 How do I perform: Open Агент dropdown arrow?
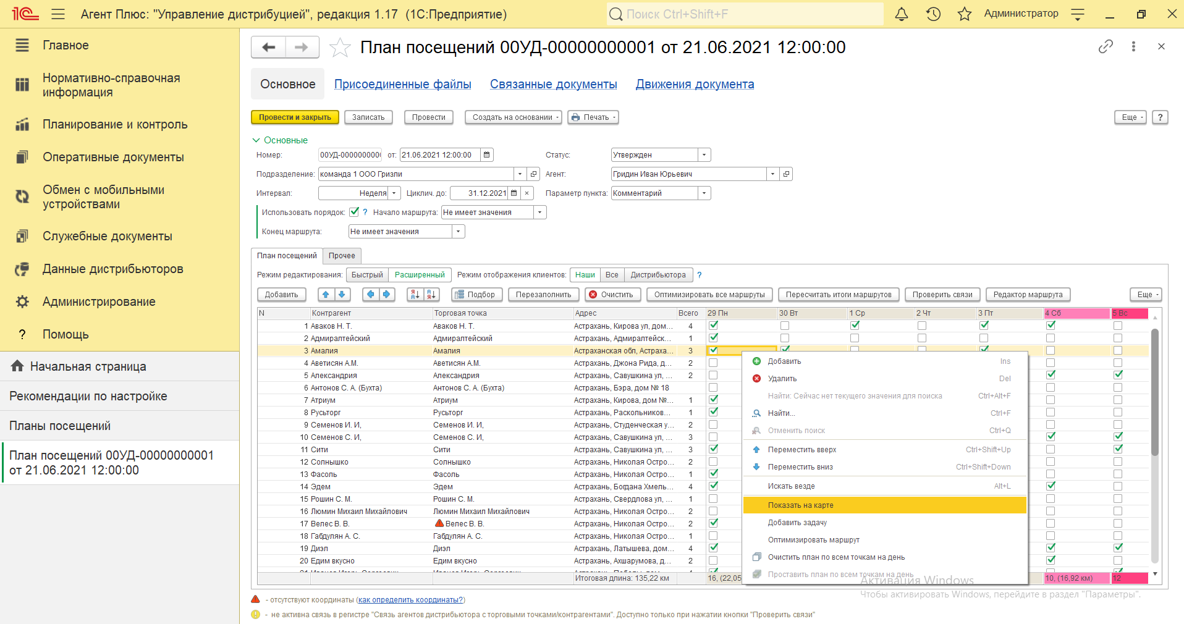point(772,174)
